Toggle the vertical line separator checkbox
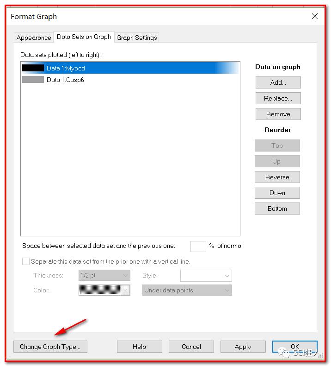The image size is (331, 367). tap(26, 261)
